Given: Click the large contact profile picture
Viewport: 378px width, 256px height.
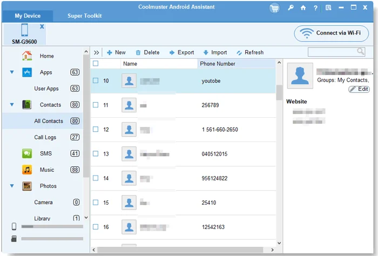Looking at the screenshot, I should pyautogui.click(x=300, y=76).
